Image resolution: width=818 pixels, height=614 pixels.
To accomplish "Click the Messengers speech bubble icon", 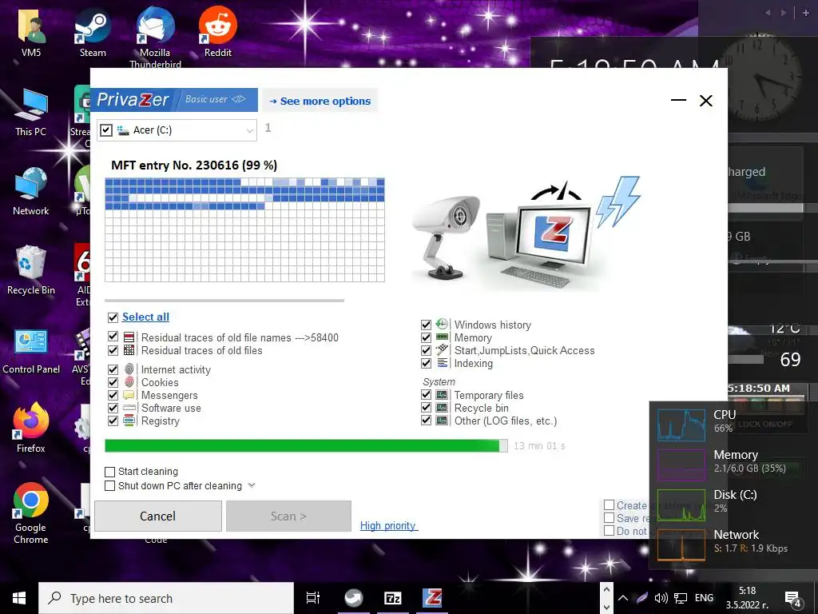I will pyautogui.click(x=129, y=395).
